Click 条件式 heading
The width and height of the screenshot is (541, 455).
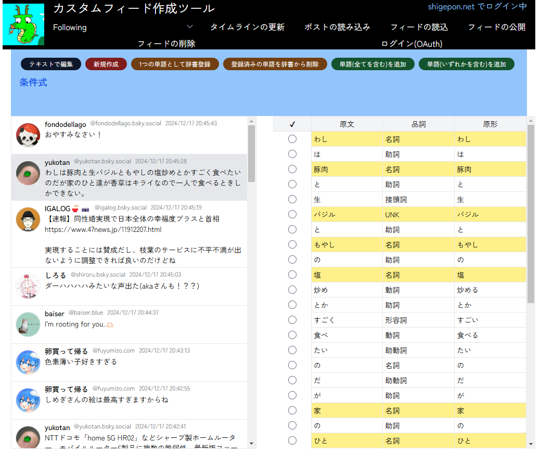click(x=33, y=83)
